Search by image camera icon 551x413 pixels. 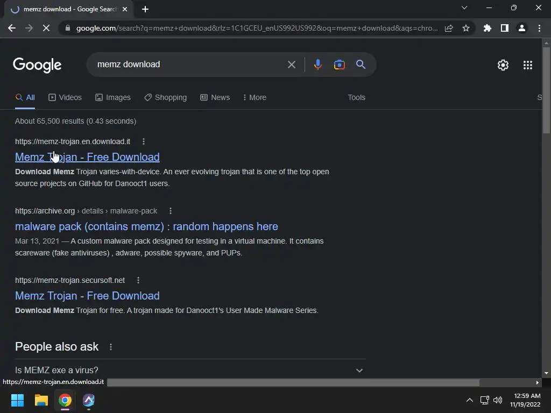point(339,65)
